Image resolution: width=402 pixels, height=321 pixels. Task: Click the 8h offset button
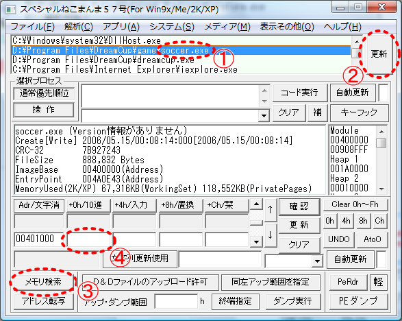tap(363, 221)
